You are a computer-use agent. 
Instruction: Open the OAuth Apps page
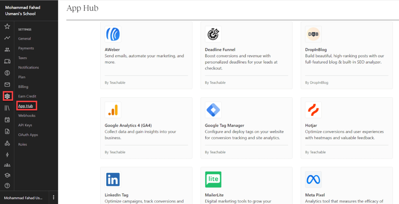pyautogui.click(x=28, y=135)
